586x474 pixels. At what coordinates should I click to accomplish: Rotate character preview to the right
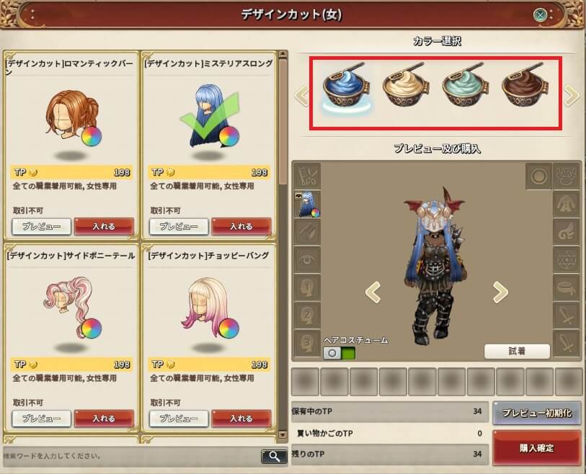[500, 292]
